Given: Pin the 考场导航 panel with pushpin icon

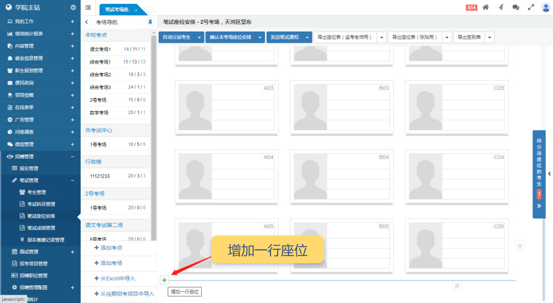Looking at the screenshot, I should click(x=150, y=22).
